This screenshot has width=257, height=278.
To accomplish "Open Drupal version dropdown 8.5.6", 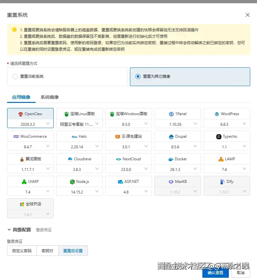I will coord(178,146).
